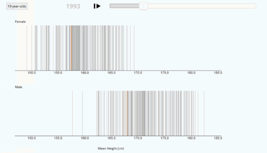
Task: Click the Male line near 181 cm
Action: [x=198, y=113]
